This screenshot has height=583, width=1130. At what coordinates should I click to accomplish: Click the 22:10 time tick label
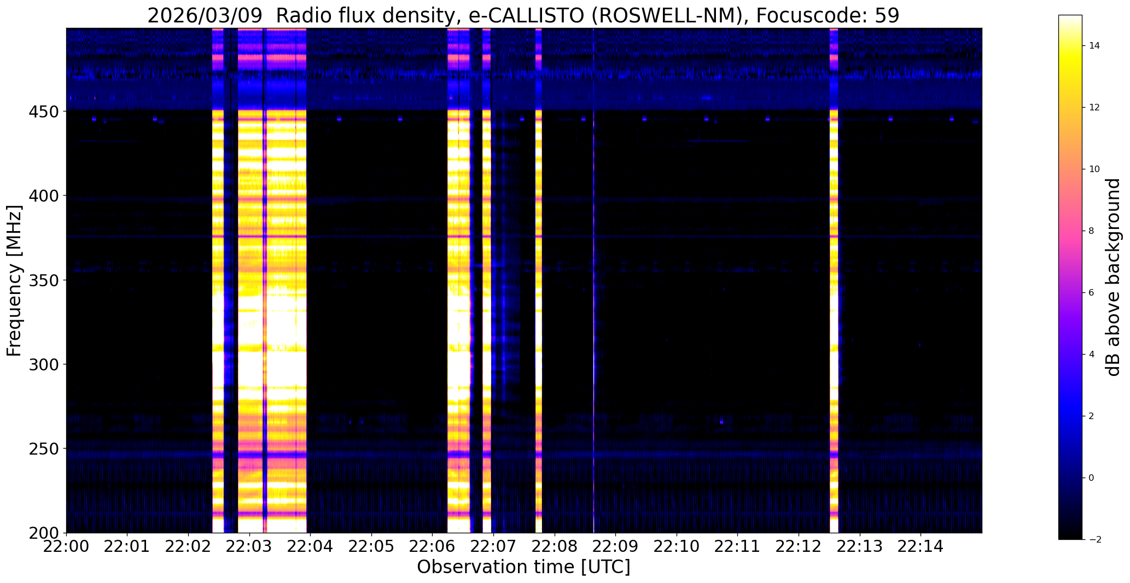coord(677,546)
